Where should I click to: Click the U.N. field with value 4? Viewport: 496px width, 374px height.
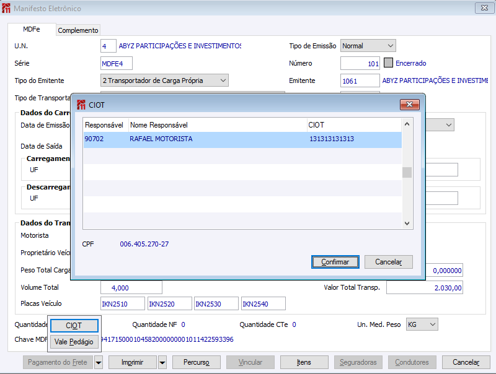(x=108, y=46)
